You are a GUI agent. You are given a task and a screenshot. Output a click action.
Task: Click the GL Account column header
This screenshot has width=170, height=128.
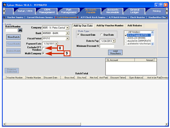tap(120, 60)
